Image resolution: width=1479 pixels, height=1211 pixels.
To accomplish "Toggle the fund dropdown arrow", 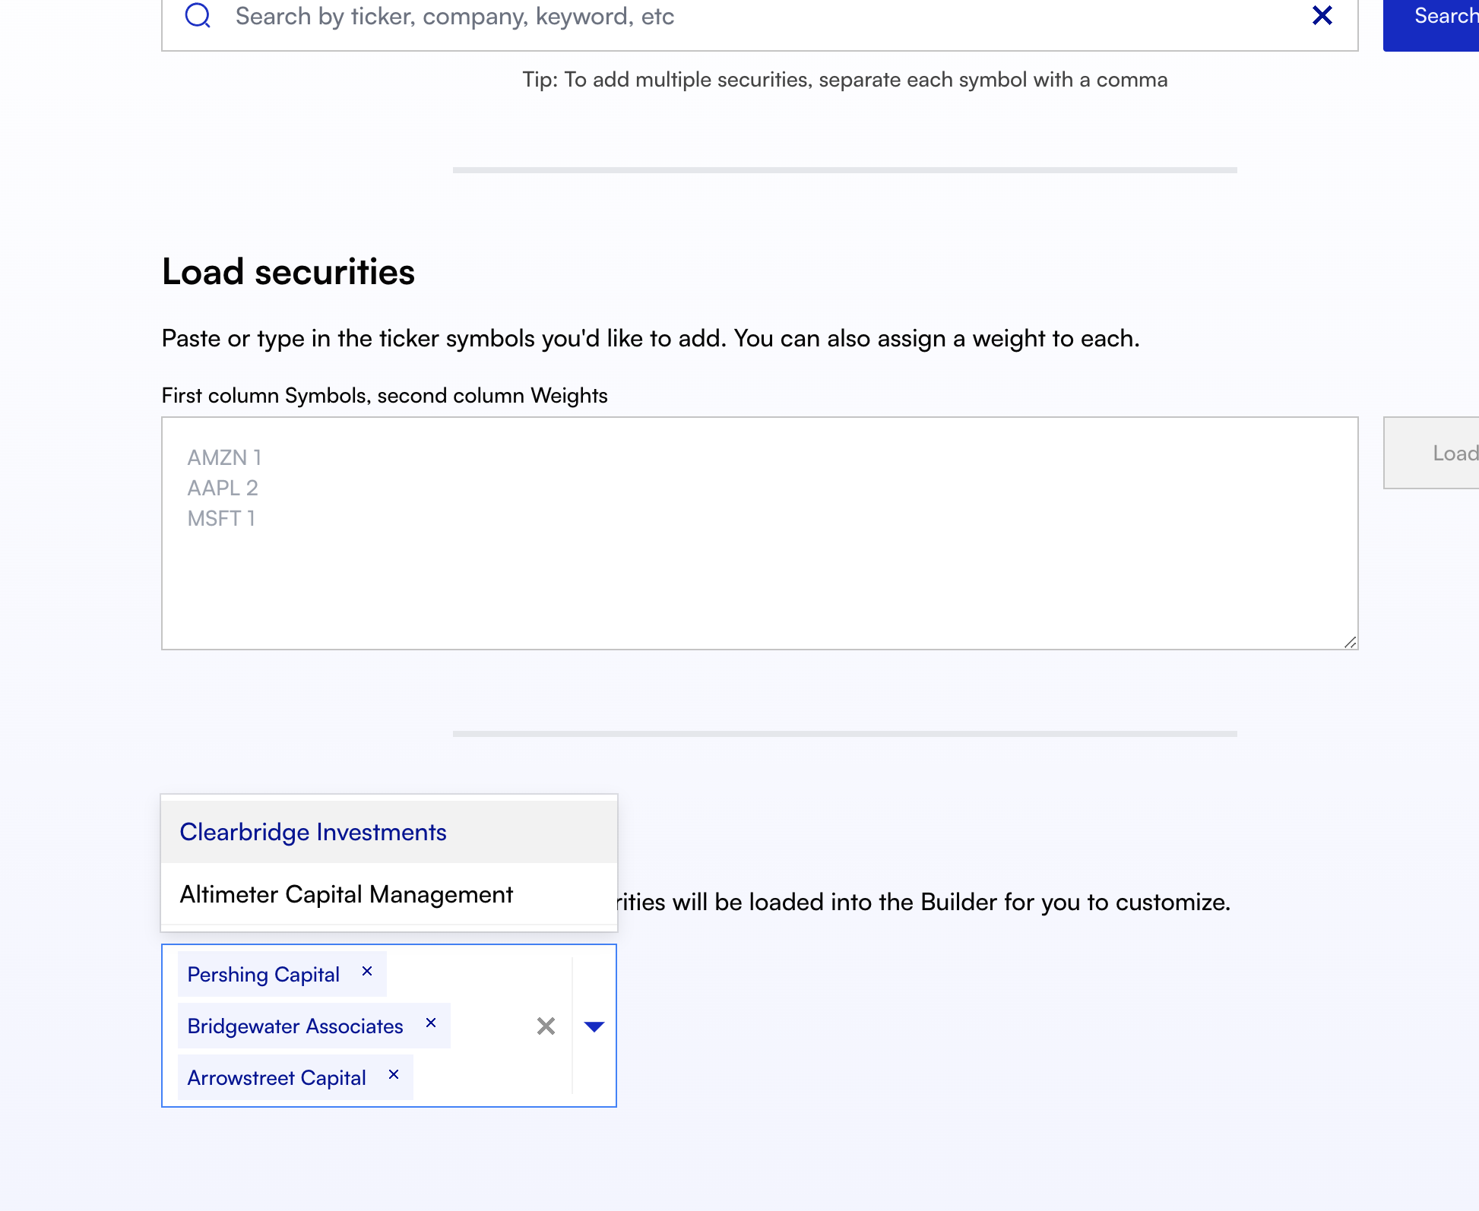I will [594, 1026].
